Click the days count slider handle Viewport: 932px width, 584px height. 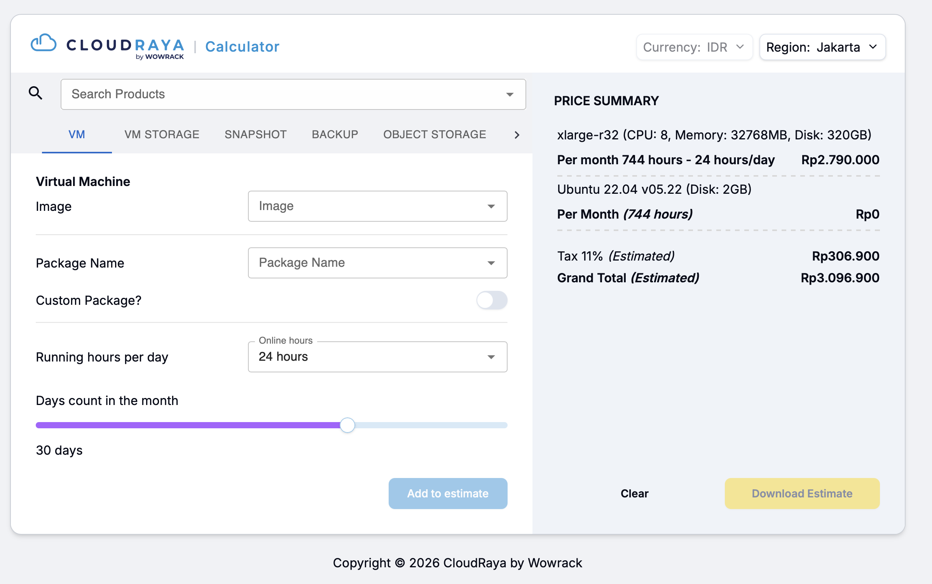(347, 425)
